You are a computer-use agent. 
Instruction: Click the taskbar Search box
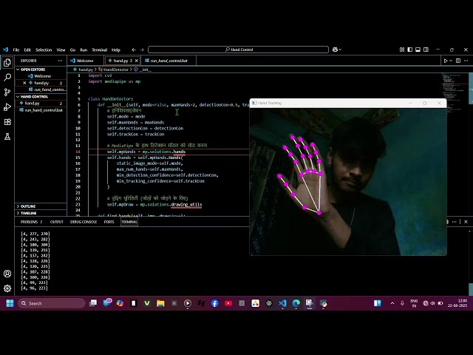coord(51,303)
